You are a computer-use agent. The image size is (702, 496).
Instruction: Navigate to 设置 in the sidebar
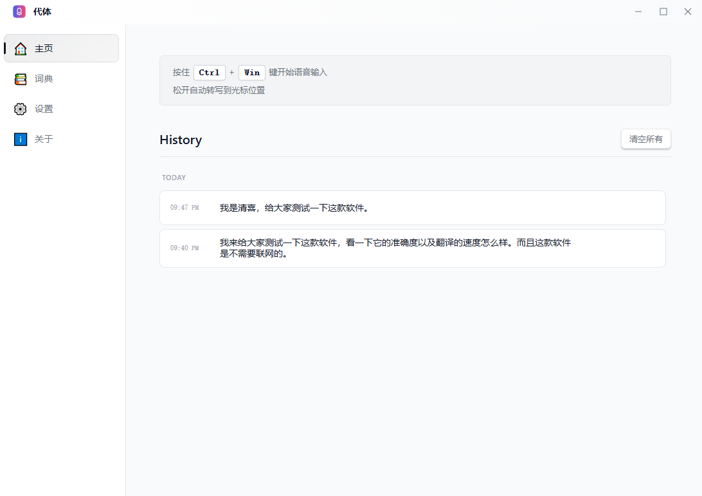(43, 109)
